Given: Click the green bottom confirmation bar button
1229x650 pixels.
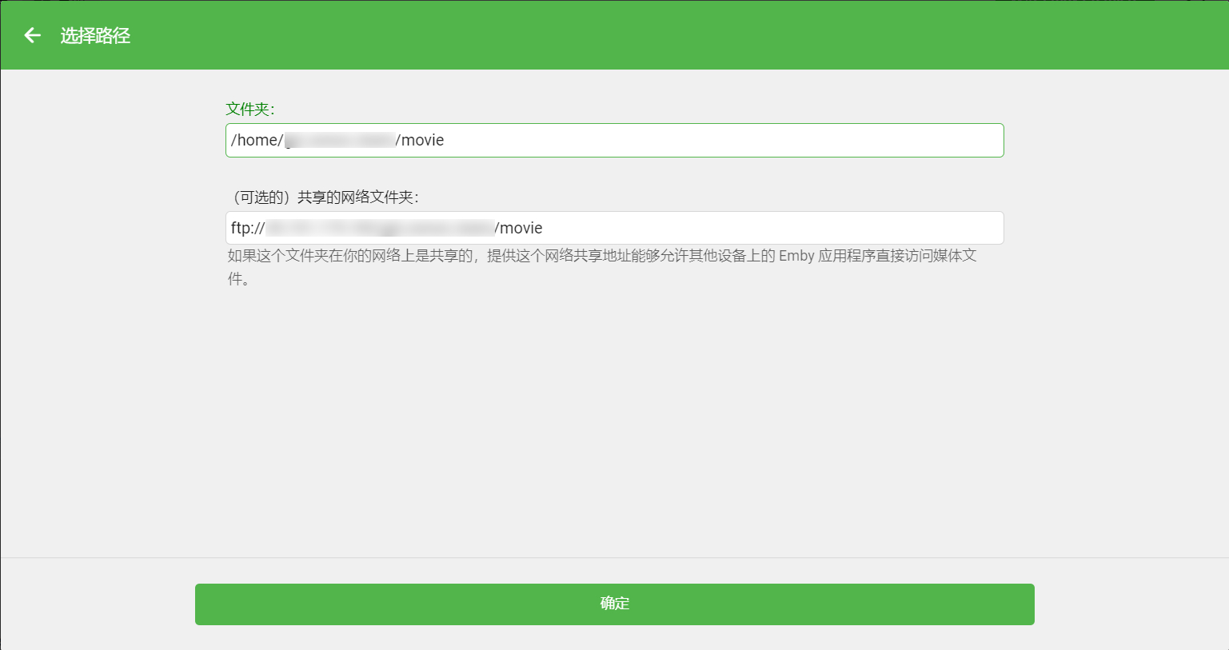Looking at the screenshot, I should point(614,604).
